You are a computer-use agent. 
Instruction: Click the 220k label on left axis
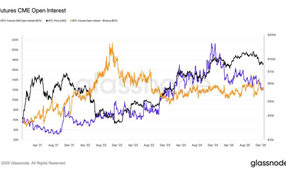pos(15,40)
